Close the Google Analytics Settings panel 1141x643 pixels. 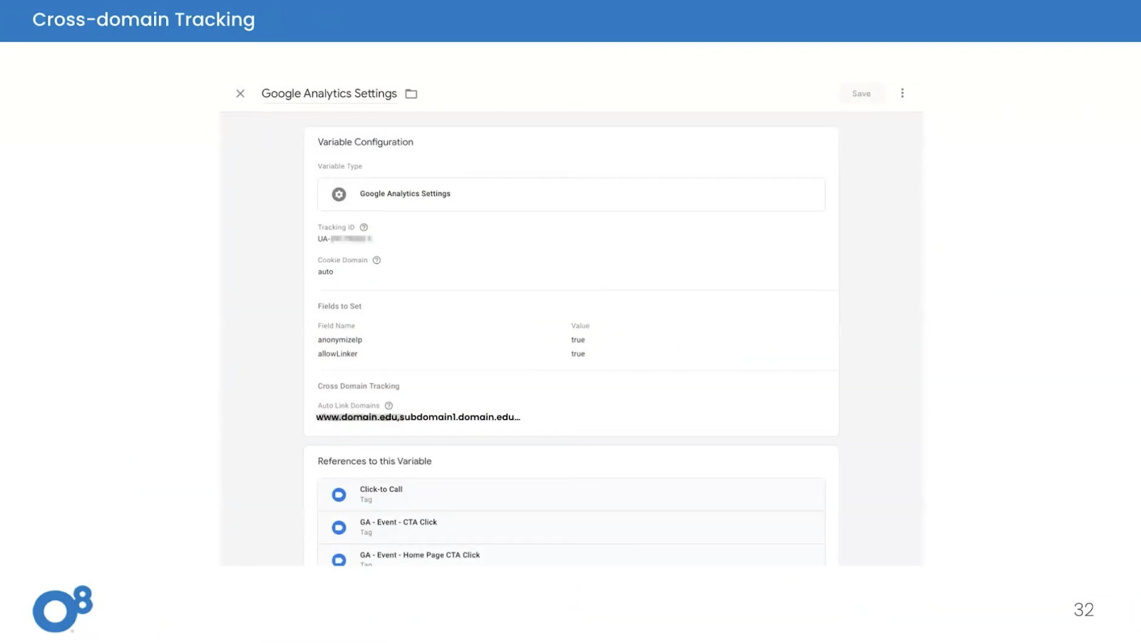point(240,93)
